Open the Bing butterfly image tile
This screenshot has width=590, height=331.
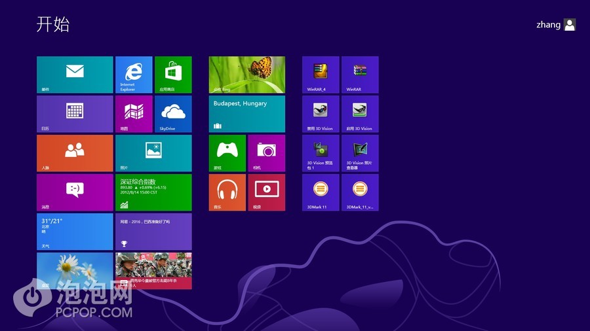point(246,75)
